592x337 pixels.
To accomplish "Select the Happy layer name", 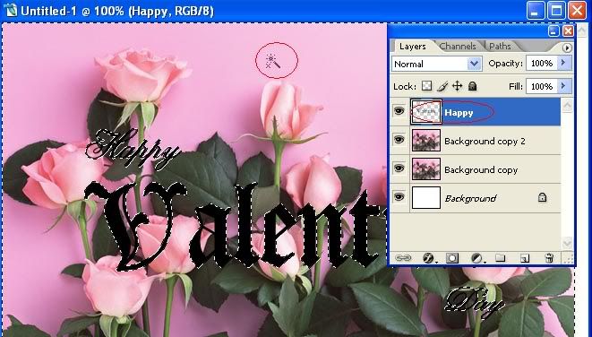I will coord(459,113).
